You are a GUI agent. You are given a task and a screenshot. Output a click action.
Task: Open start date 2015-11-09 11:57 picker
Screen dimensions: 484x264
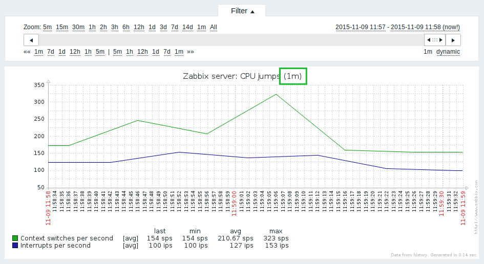(x=360, y=27)
